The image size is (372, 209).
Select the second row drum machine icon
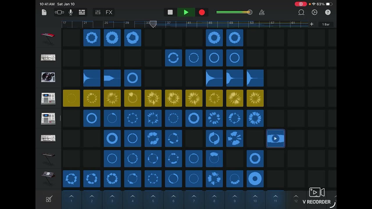click(x=48, y=58)
